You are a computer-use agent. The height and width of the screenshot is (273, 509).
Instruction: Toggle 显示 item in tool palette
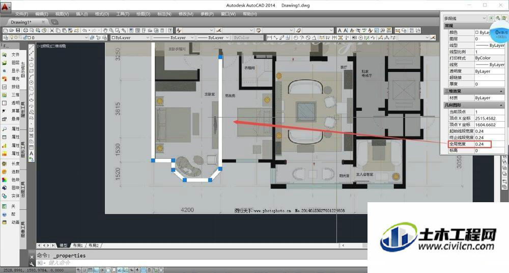(x=11, y=70)
